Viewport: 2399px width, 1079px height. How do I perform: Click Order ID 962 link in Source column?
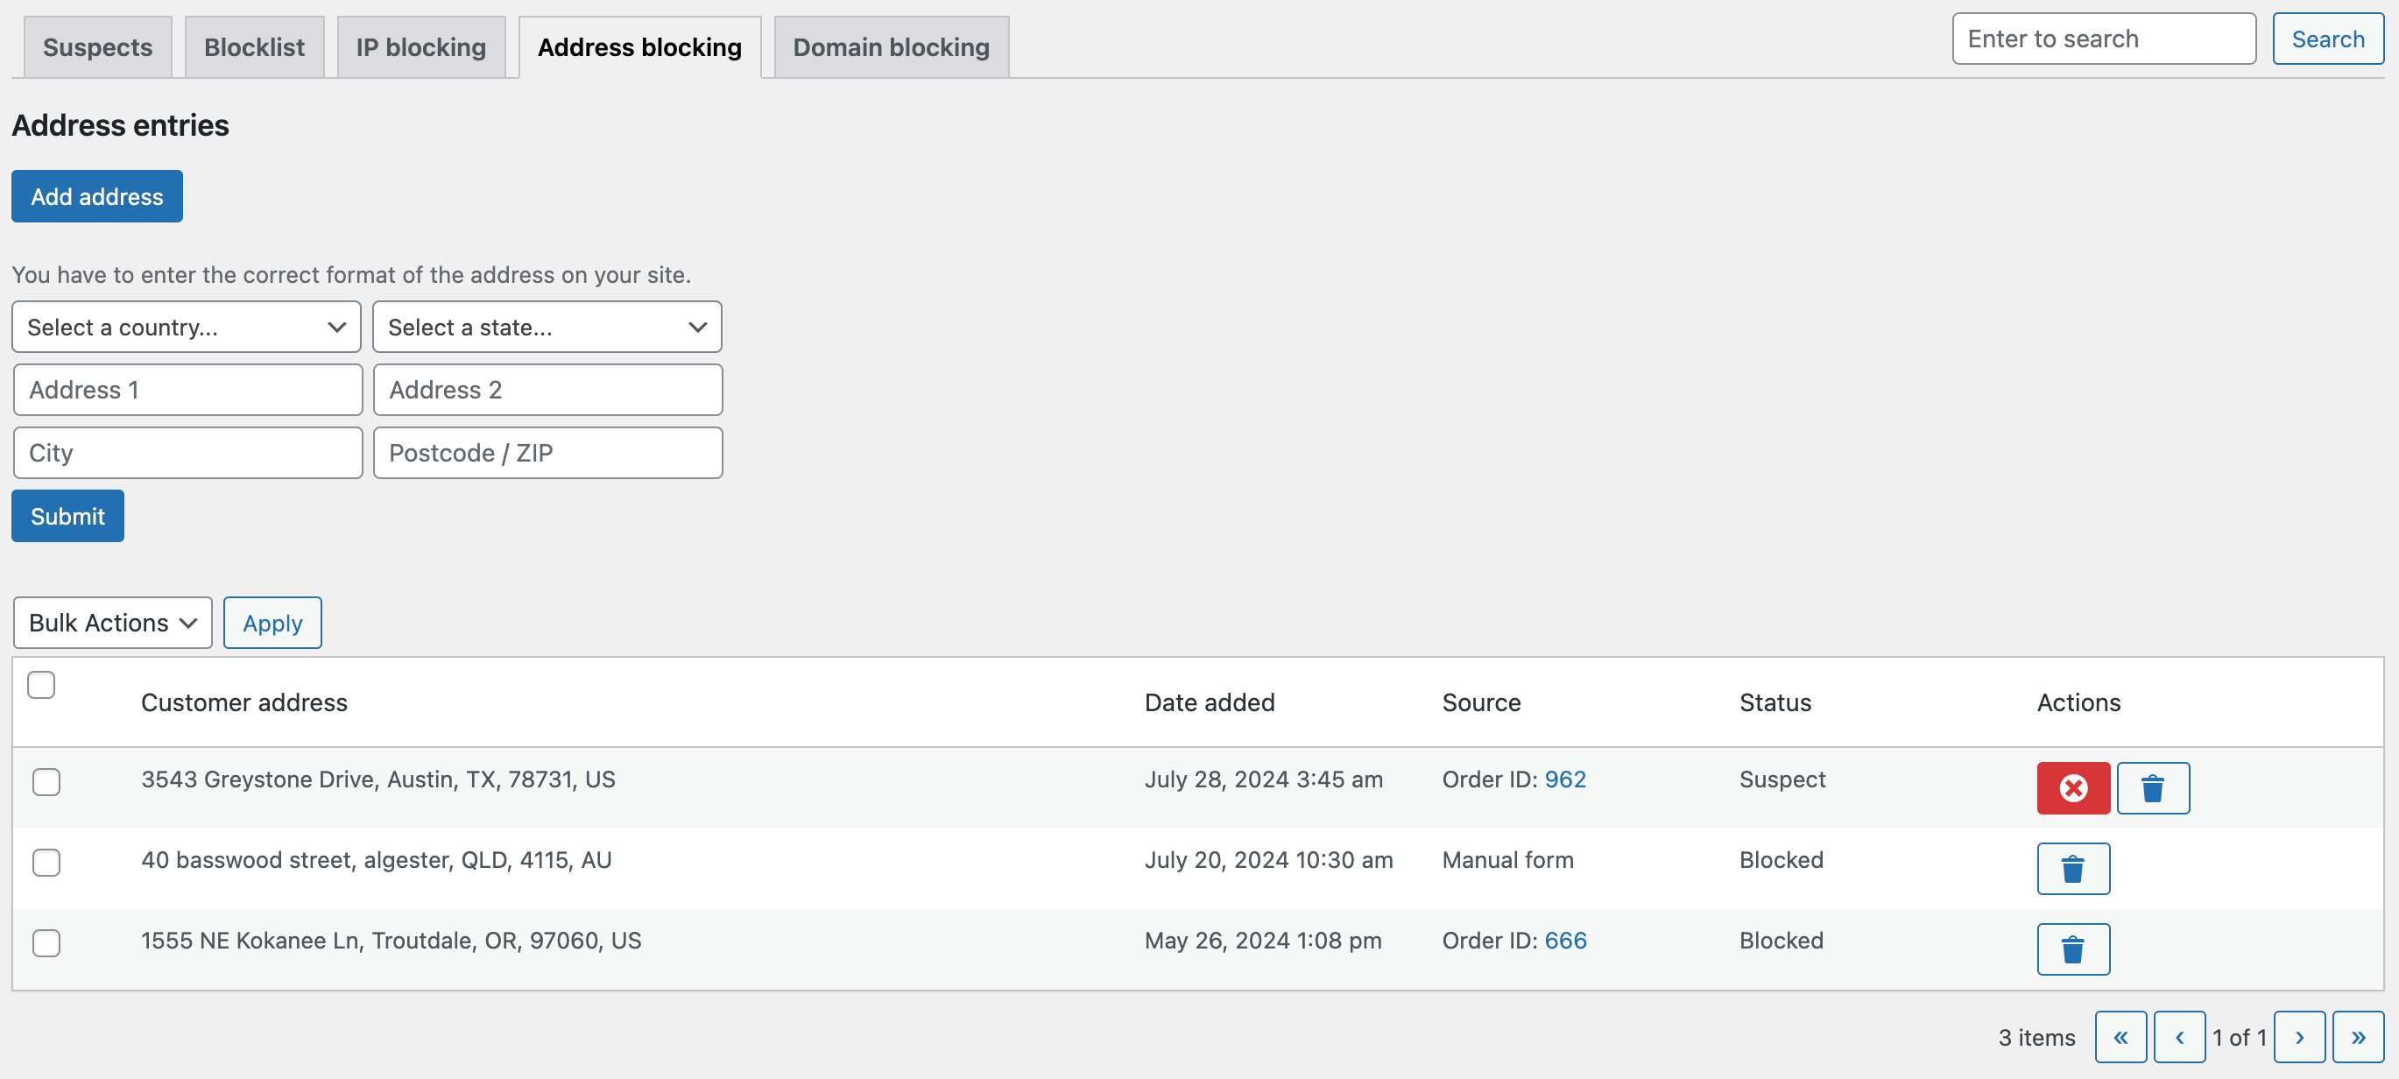(x=1563, y=779)
